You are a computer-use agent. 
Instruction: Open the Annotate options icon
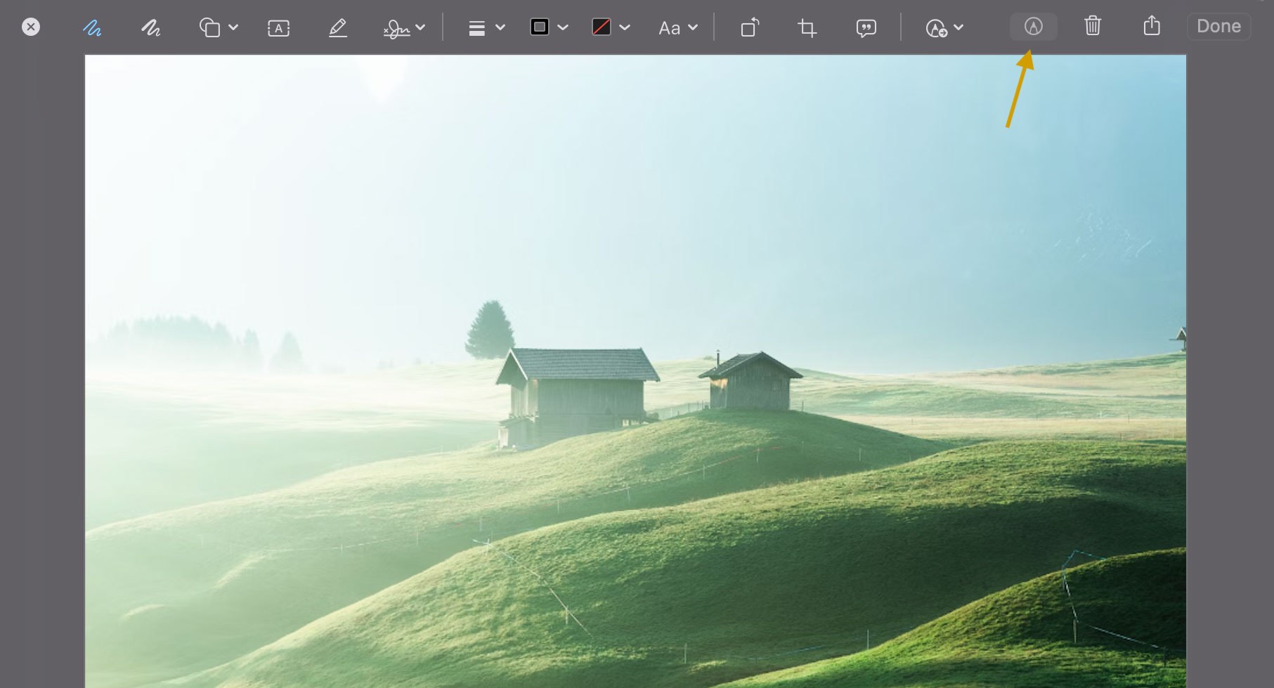coord(936,28)
